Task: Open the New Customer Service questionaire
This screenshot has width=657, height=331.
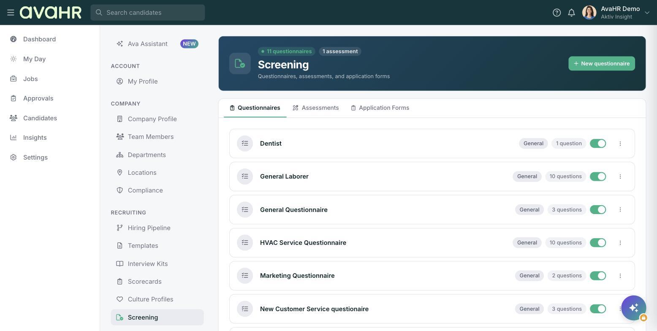Action: [x=314, y=309]
